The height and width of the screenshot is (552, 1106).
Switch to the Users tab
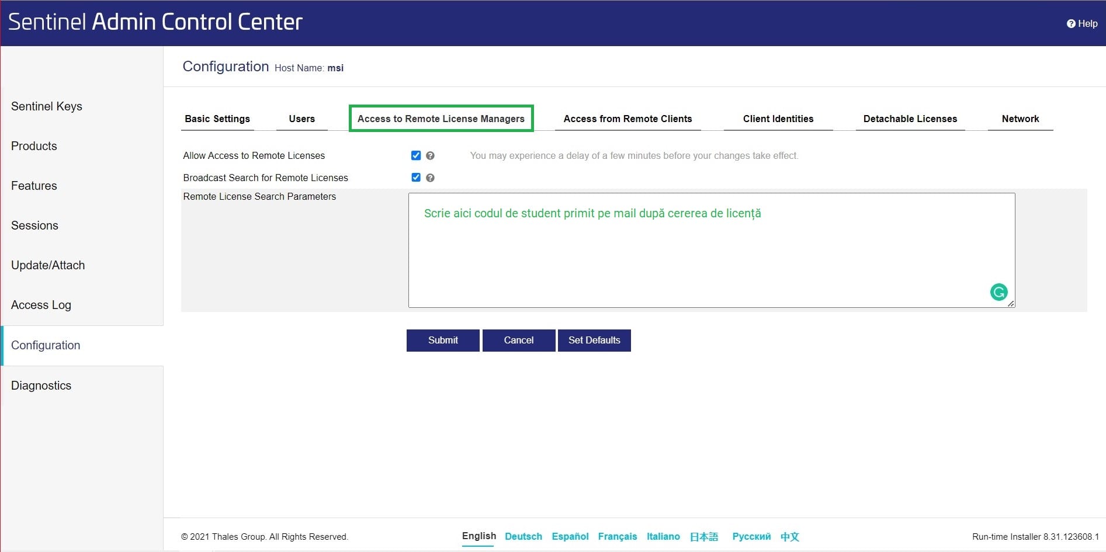tap(302, 119)
